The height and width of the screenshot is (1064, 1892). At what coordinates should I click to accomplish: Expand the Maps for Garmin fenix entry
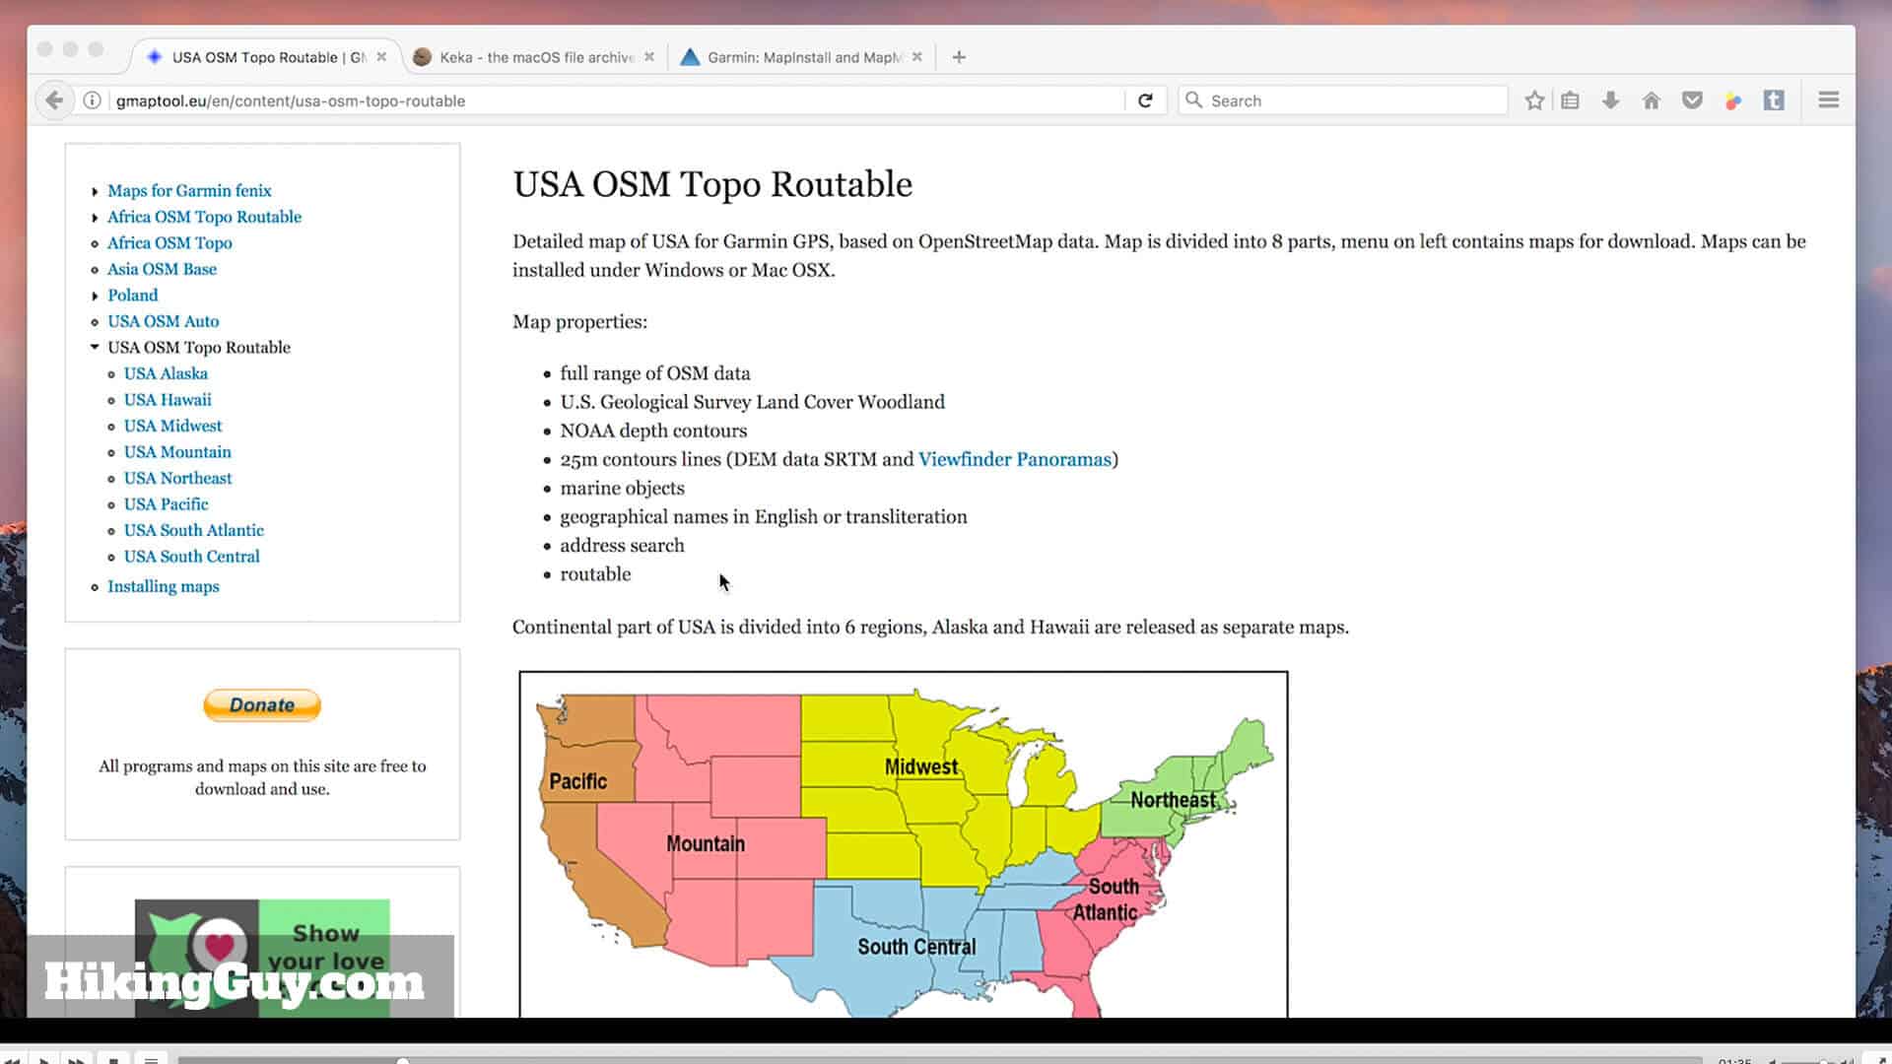(x=95, y=190)
